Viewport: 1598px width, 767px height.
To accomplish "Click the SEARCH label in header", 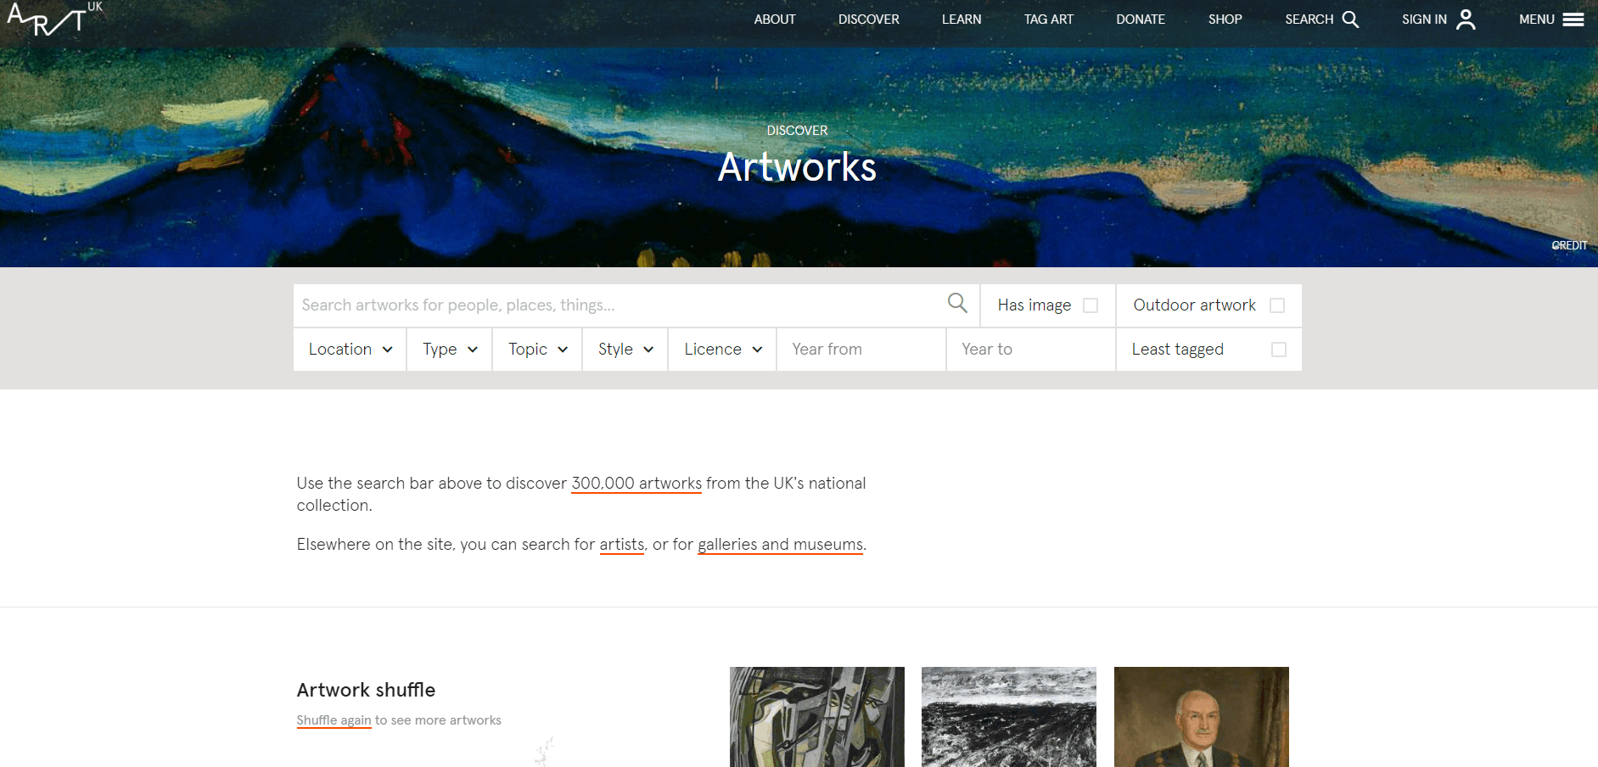I will tap(1309, 20).
